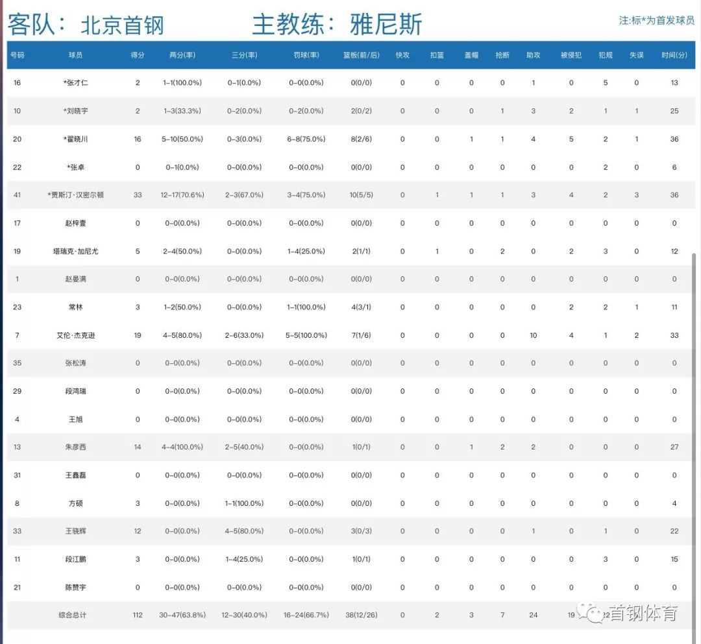Click 常林's rebounds value 4(3/1)

(362, 307)
